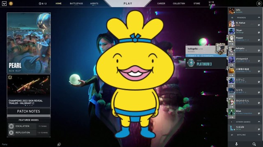The image size is (263, 147).
Task: Open chat with TKyan
Action: [259, 33]
